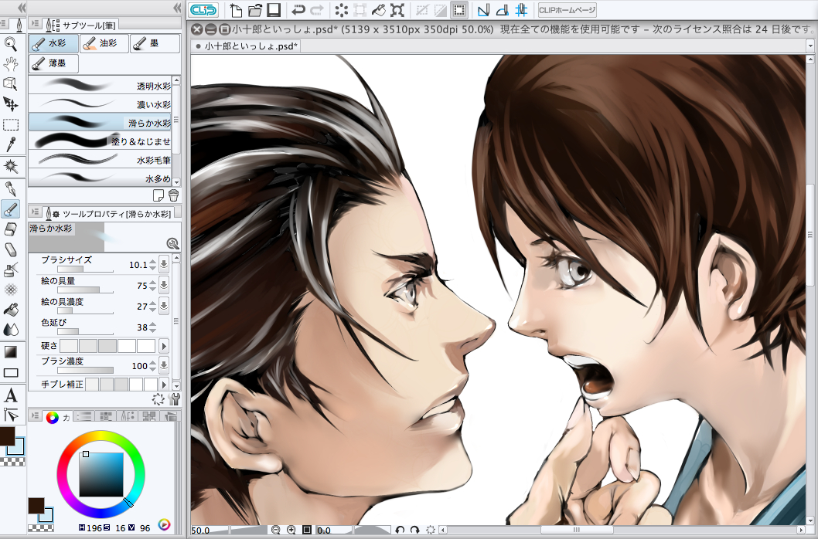Create a copy of the sub tool
Viewport: 818px width, 539px height.
coord(158,195)
